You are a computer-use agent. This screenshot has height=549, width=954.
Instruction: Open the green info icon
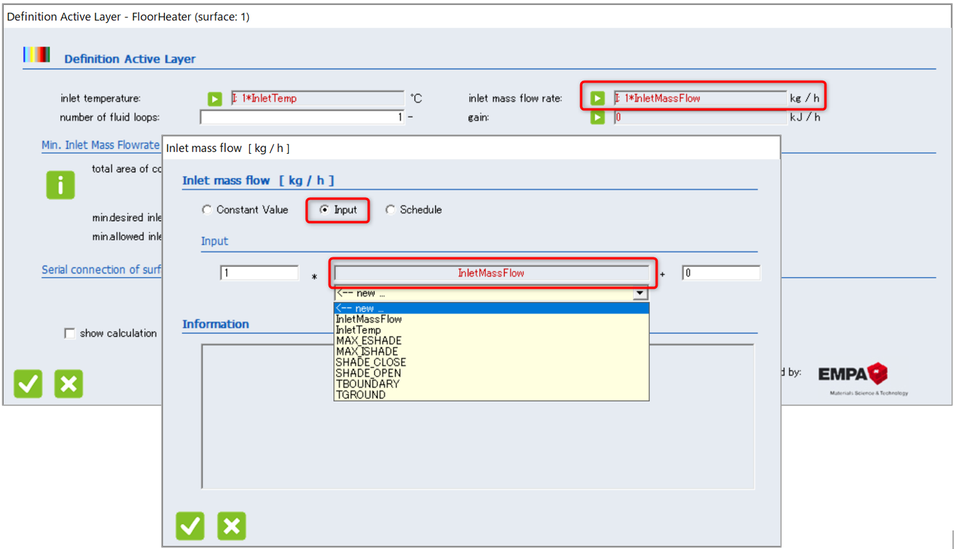coord(60,185)
